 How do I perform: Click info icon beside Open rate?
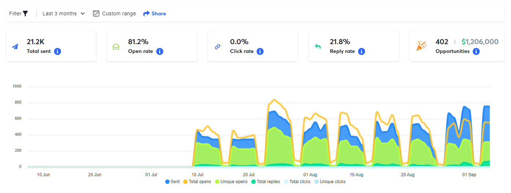point(159,51)
